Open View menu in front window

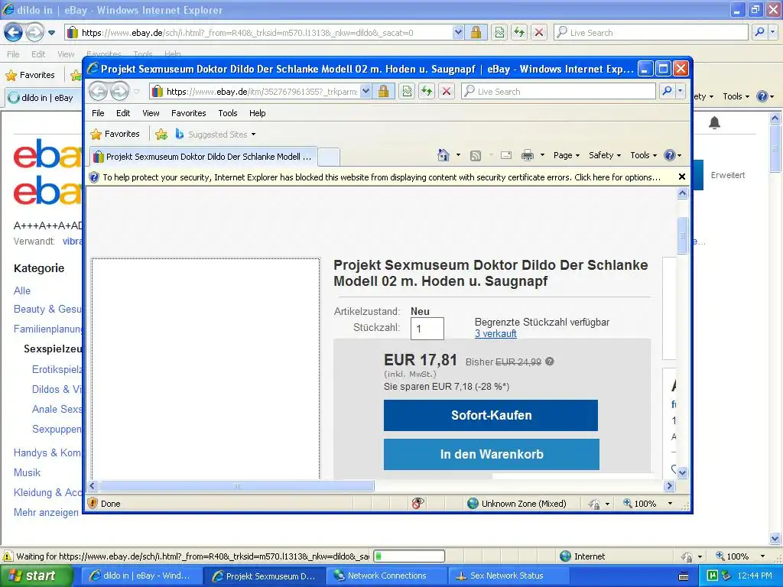[x=151, y=113]
